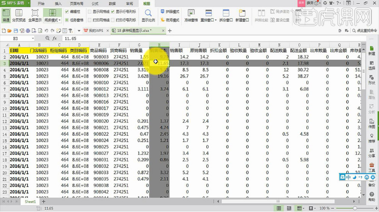Click the Tools (工具) icon in right sidebar
Viewport: 379px width, 212px height.
[x=372, y=168]
